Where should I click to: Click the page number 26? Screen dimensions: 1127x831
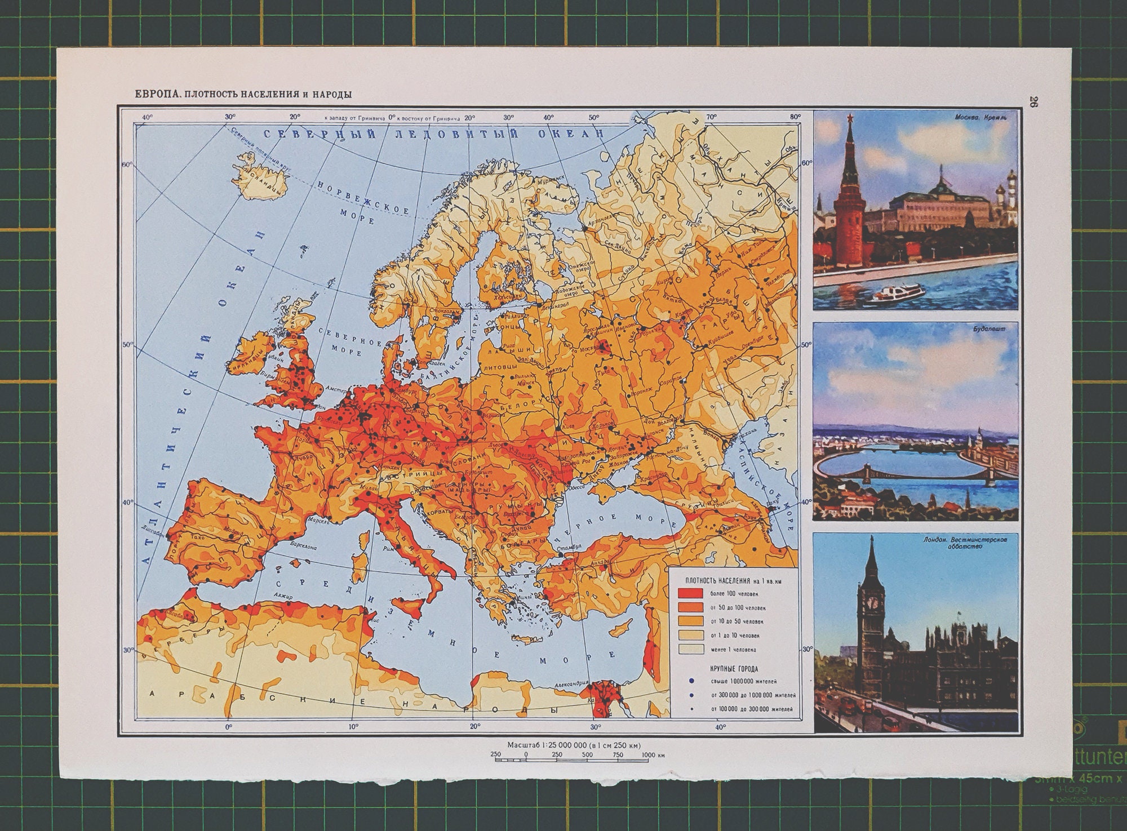pyautogui.click(x=1033, y=102)
